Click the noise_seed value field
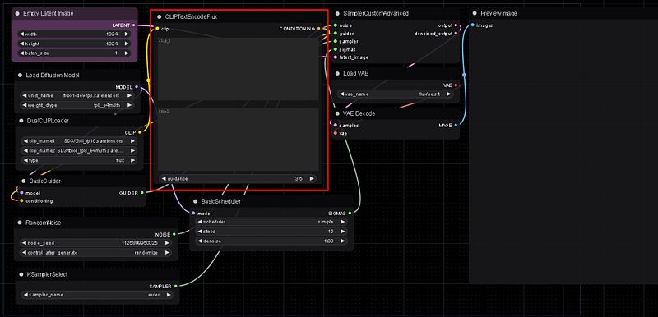Image resolution: width=658 pixels, height=317 pixels. pos(96,243)
